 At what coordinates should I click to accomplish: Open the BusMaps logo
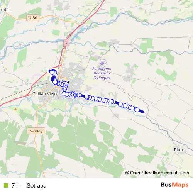click(174, 185)
